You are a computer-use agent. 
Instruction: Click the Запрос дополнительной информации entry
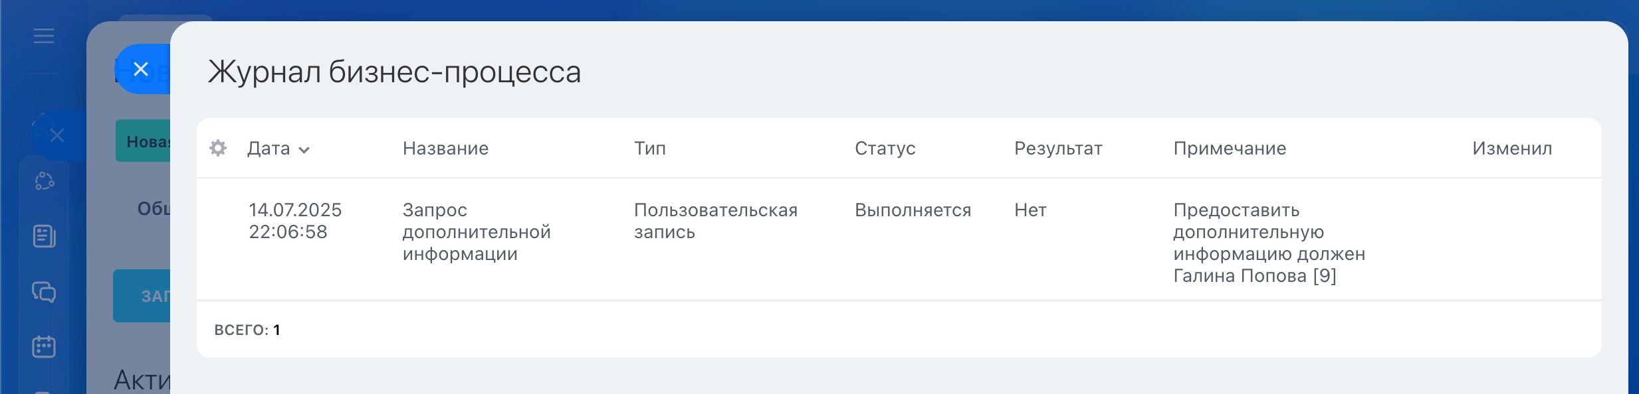477,232
